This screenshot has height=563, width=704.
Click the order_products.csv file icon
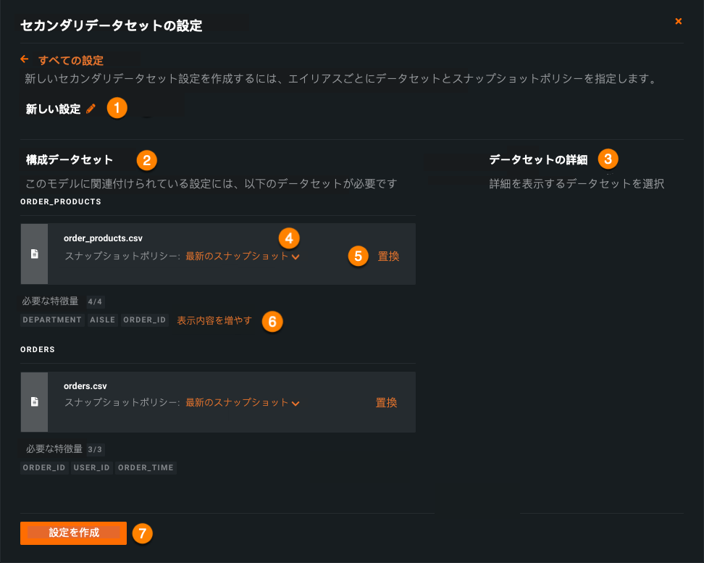click(34, 254)
